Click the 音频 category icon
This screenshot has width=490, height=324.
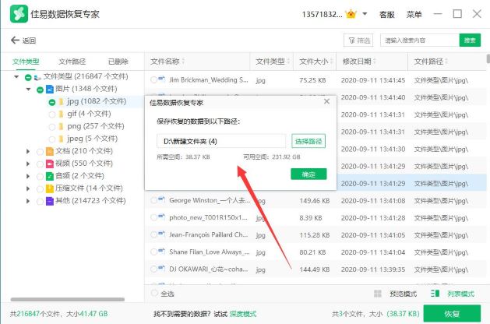click(x=49, y=176)
